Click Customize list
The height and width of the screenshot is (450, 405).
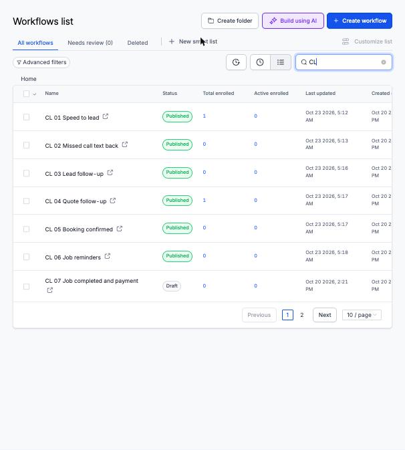click(367, 41)
